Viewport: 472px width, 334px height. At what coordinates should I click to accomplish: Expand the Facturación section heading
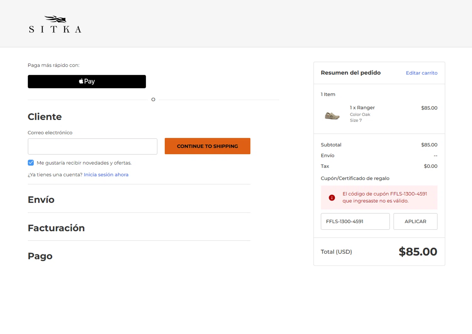tap(56, 228)
